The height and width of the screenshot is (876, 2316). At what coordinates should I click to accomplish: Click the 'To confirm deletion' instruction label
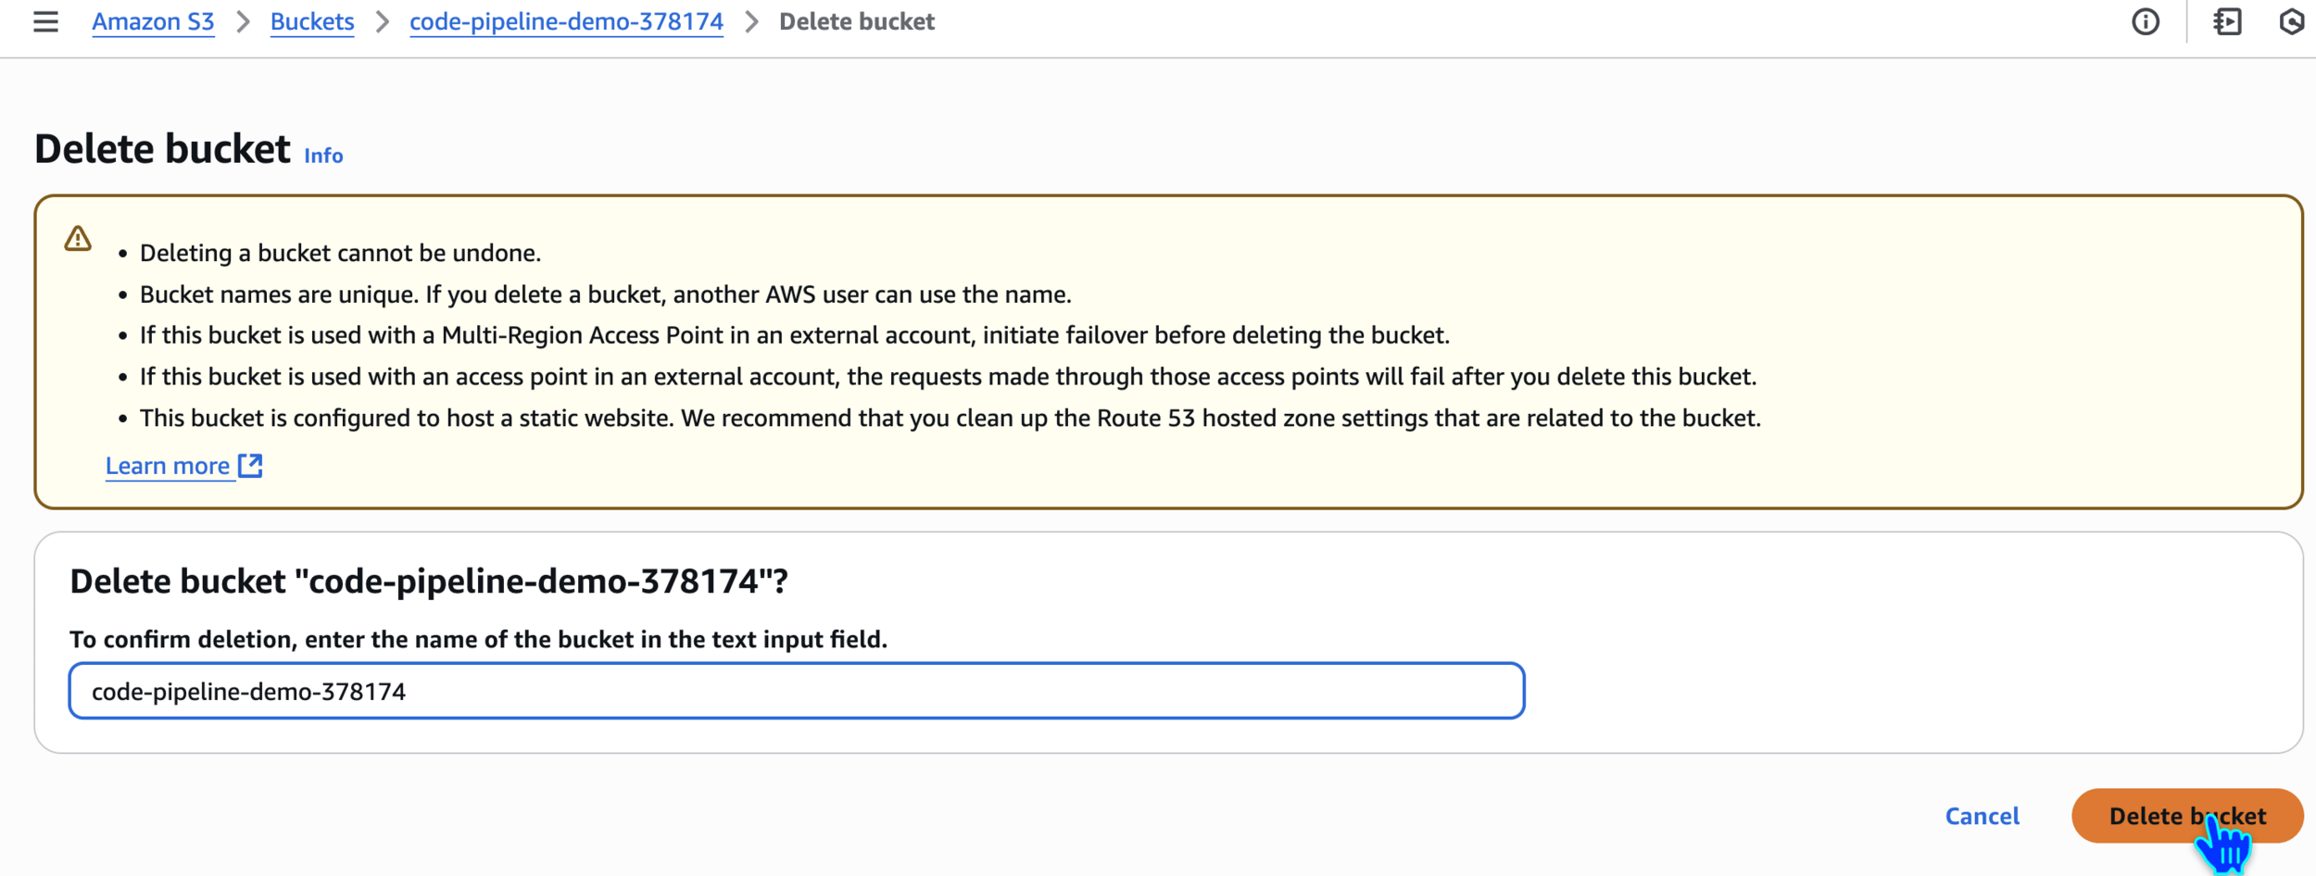pos(478,639)
